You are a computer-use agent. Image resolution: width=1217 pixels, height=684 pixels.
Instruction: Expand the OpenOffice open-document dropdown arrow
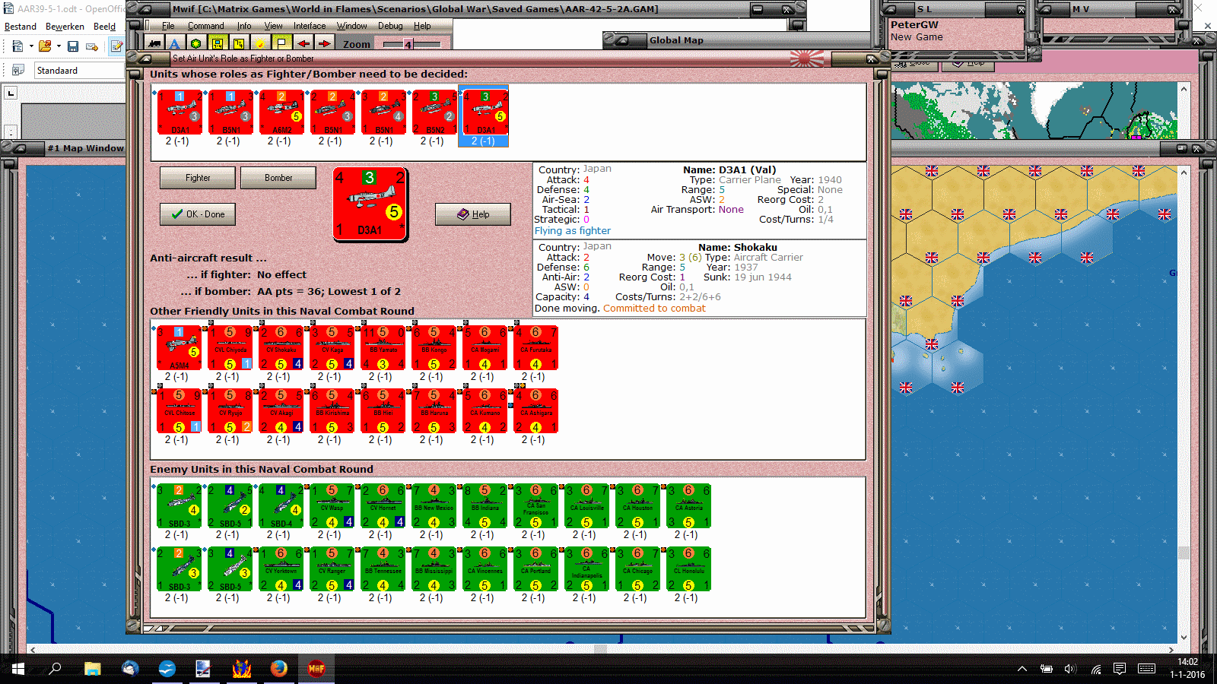(59, 46)
